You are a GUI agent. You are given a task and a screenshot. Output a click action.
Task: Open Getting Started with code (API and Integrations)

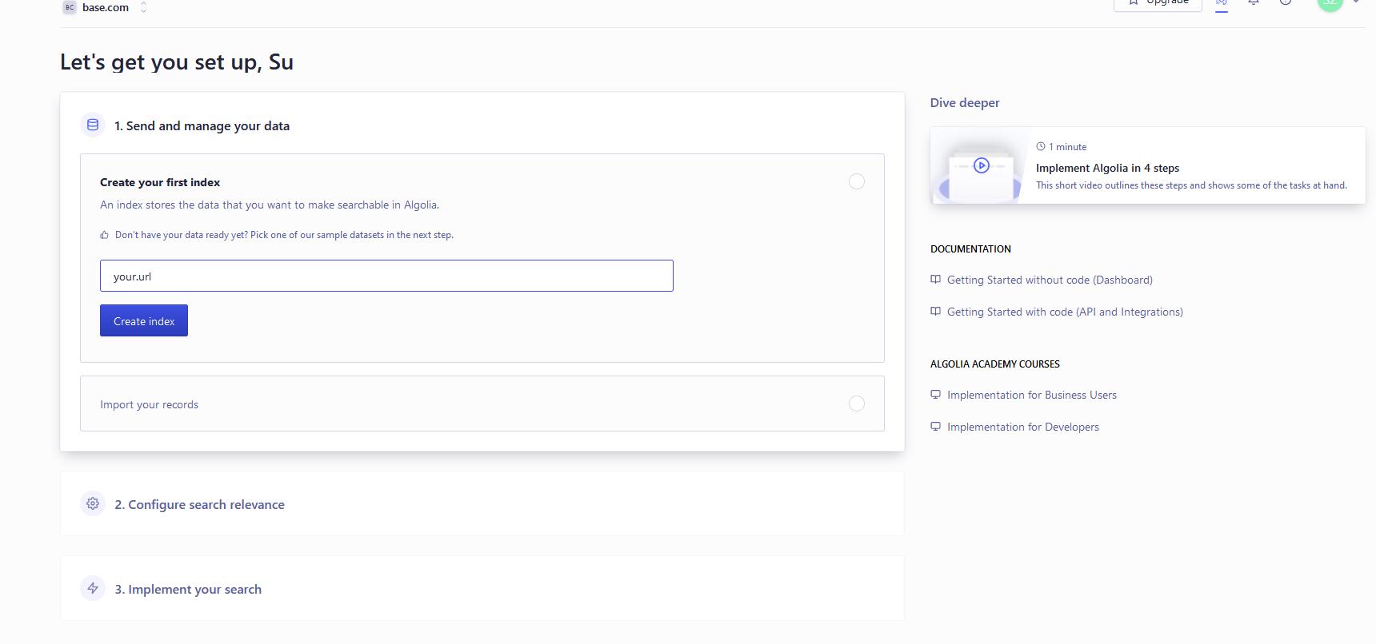1065,312
